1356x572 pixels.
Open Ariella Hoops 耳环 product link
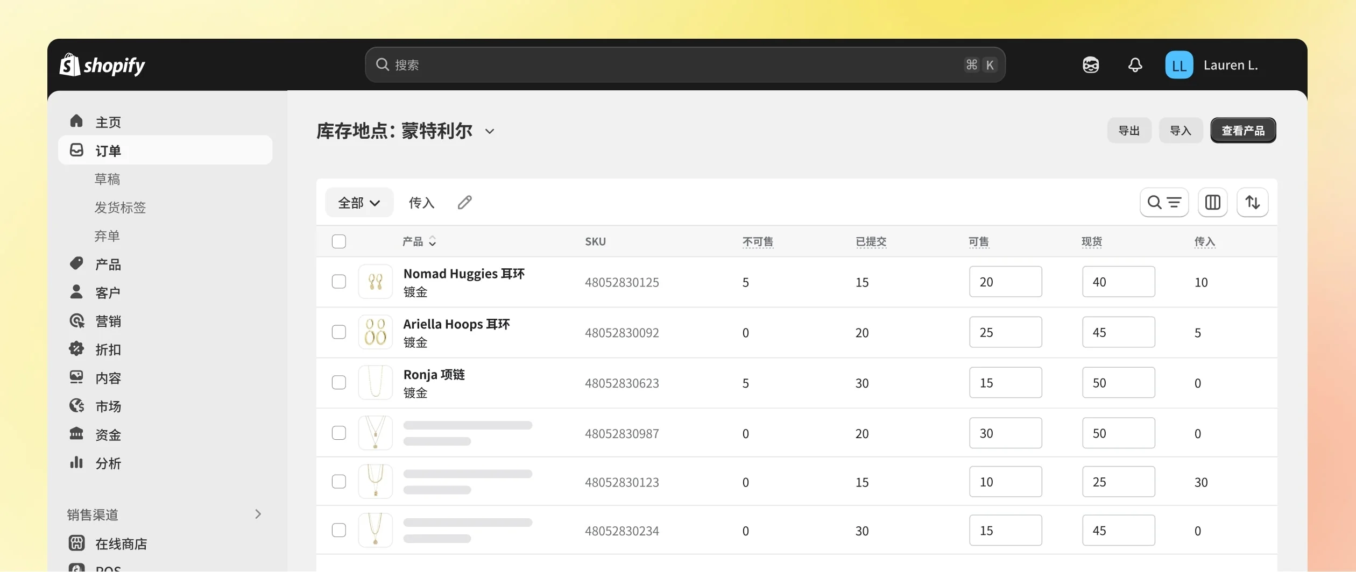tap(456, 324)
